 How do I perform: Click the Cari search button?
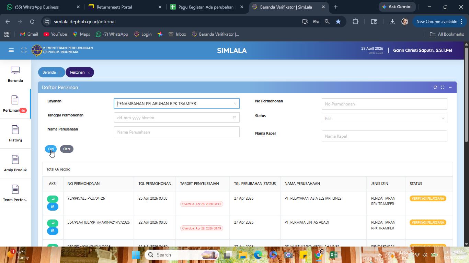click(51, 149)
